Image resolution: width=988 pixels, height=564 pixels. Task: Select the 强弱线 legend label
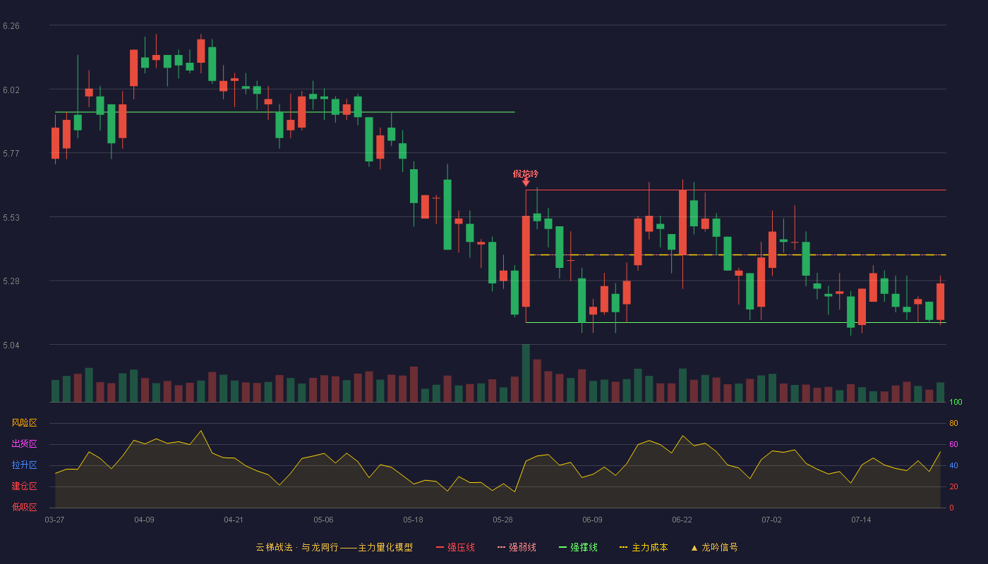tap(522, 547)
